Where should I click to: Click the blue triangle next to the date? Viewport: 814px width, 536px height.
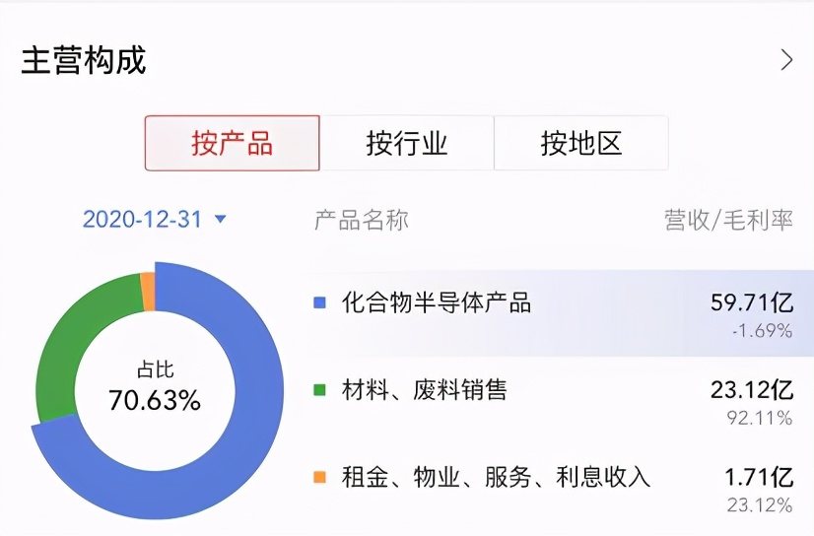221,219
